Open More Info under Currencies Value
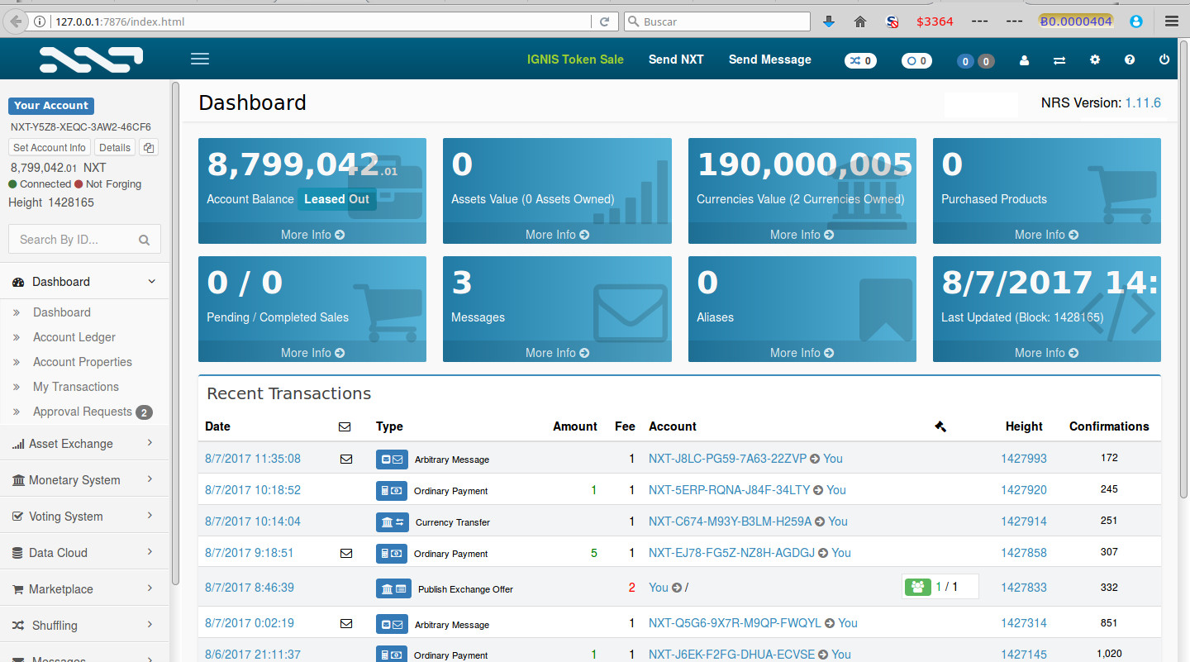The height and width of the screenshot is (662, 1190). pos(802,235)
